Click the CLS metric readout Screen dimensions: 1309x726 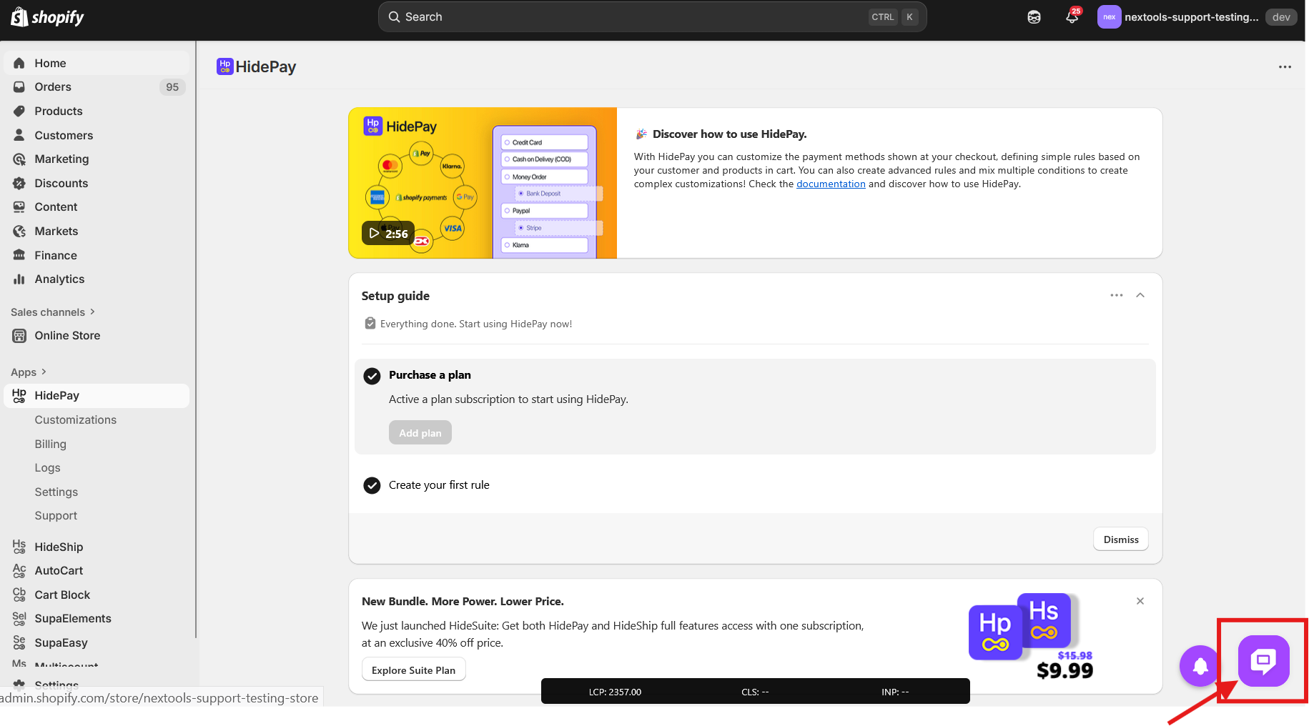[x=755, y=692]
